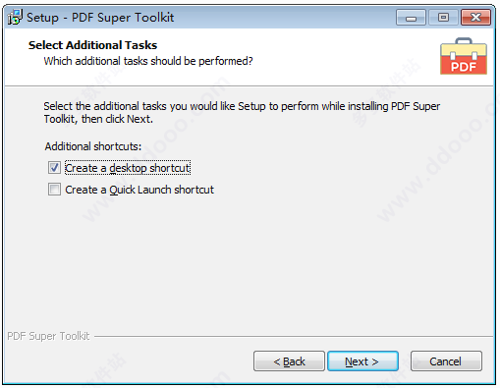
Task: Click the 'Create a desktop shortcut' label
Action: (x=128, y=168)
